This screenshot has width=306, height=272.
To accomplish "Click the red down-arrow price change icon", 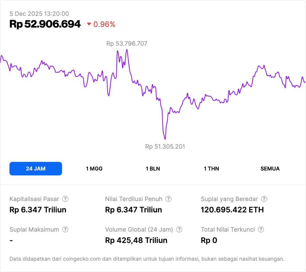I will (x=89, y=24).
